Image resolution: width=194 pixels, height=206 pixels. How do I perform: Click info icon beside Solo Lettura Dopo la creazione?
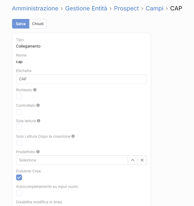coord(73,136)
